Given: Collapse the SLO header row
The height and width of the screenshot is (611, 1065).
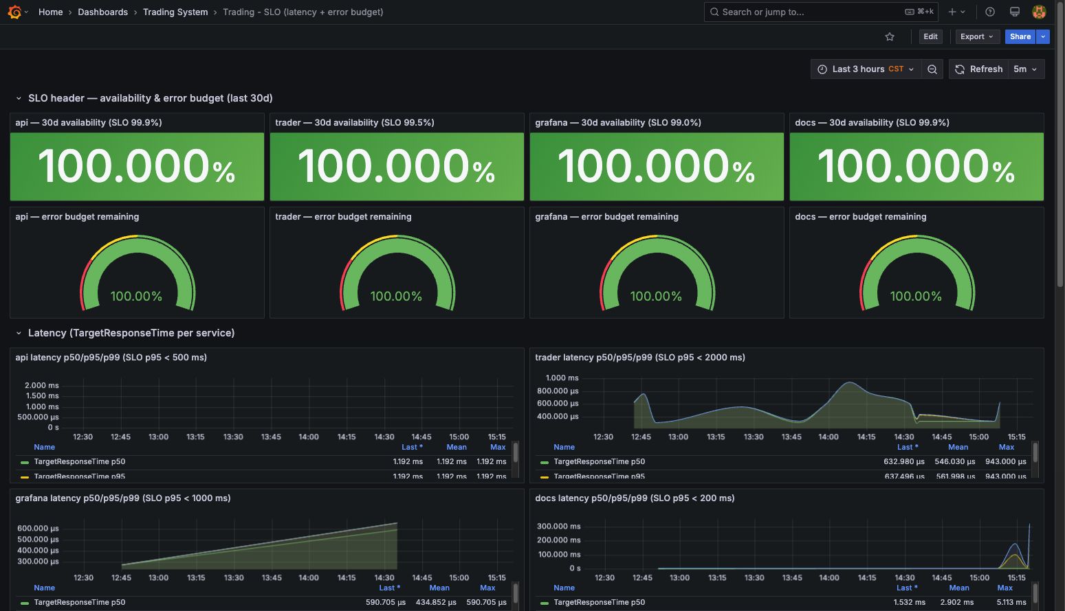Looking at the screenshot, I should (19, 98).
